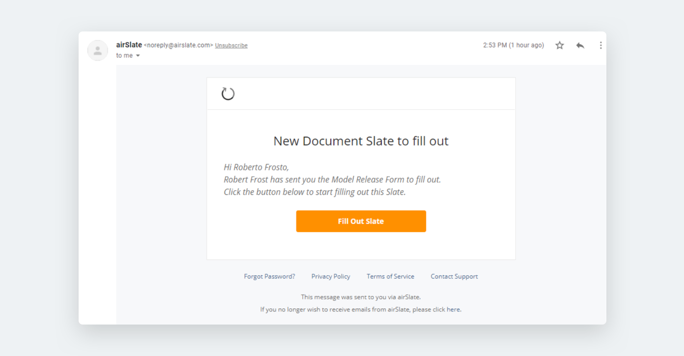Click the circular arrow logo in email header

pyautogui.click(x=228, y=93)
